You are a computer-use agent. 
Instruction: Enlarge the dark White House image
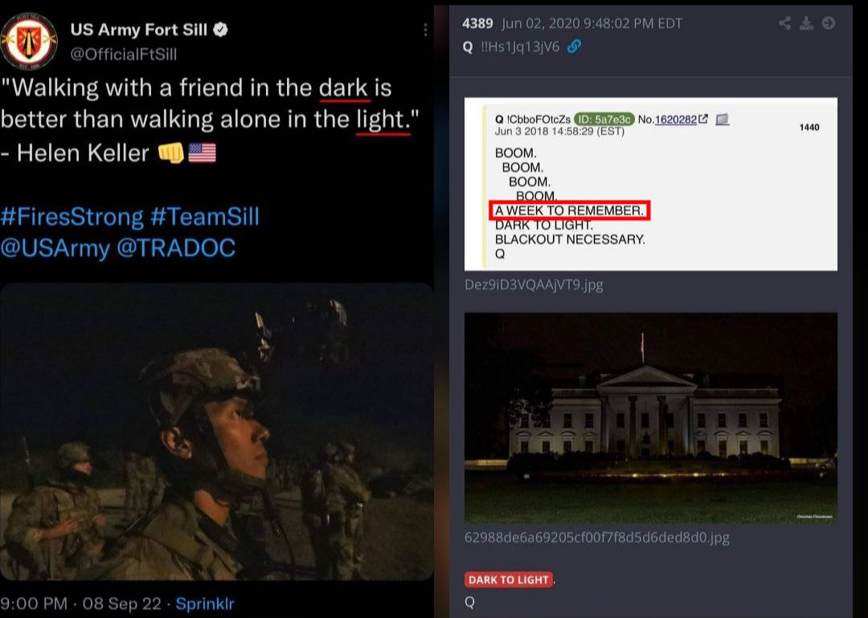pyautogui.click(x=650, y=418)
